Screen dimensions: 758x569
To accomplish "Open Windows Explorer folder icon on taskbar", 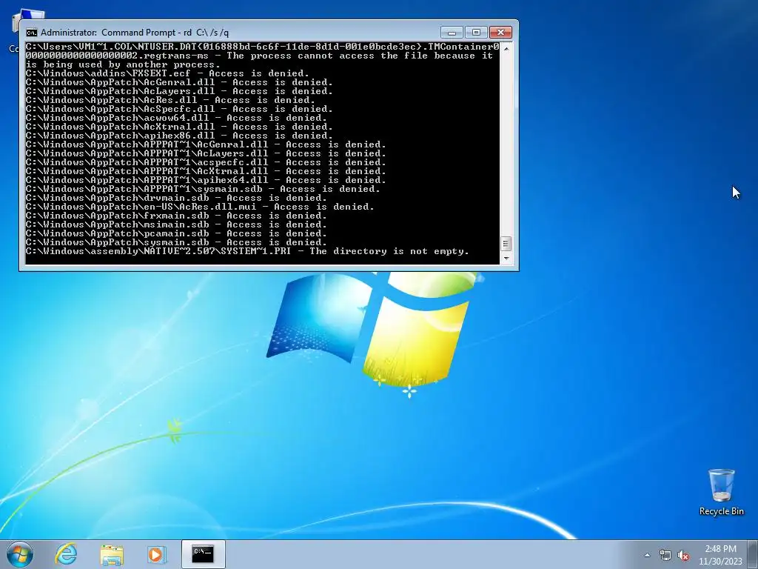I will (x=112, y=554).
